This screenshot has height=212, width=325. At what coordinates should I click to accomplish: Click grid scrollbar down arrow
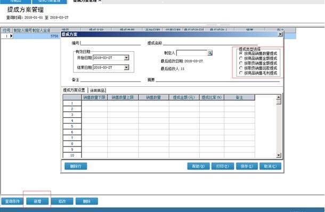pyautogui.click(x=279, y=155)
